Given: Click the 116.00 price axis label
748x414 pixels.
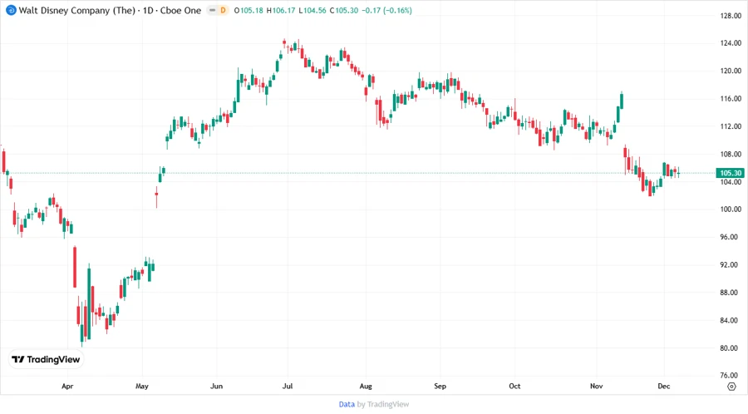Looking at the screenshot, I should (x=731, y=99).
